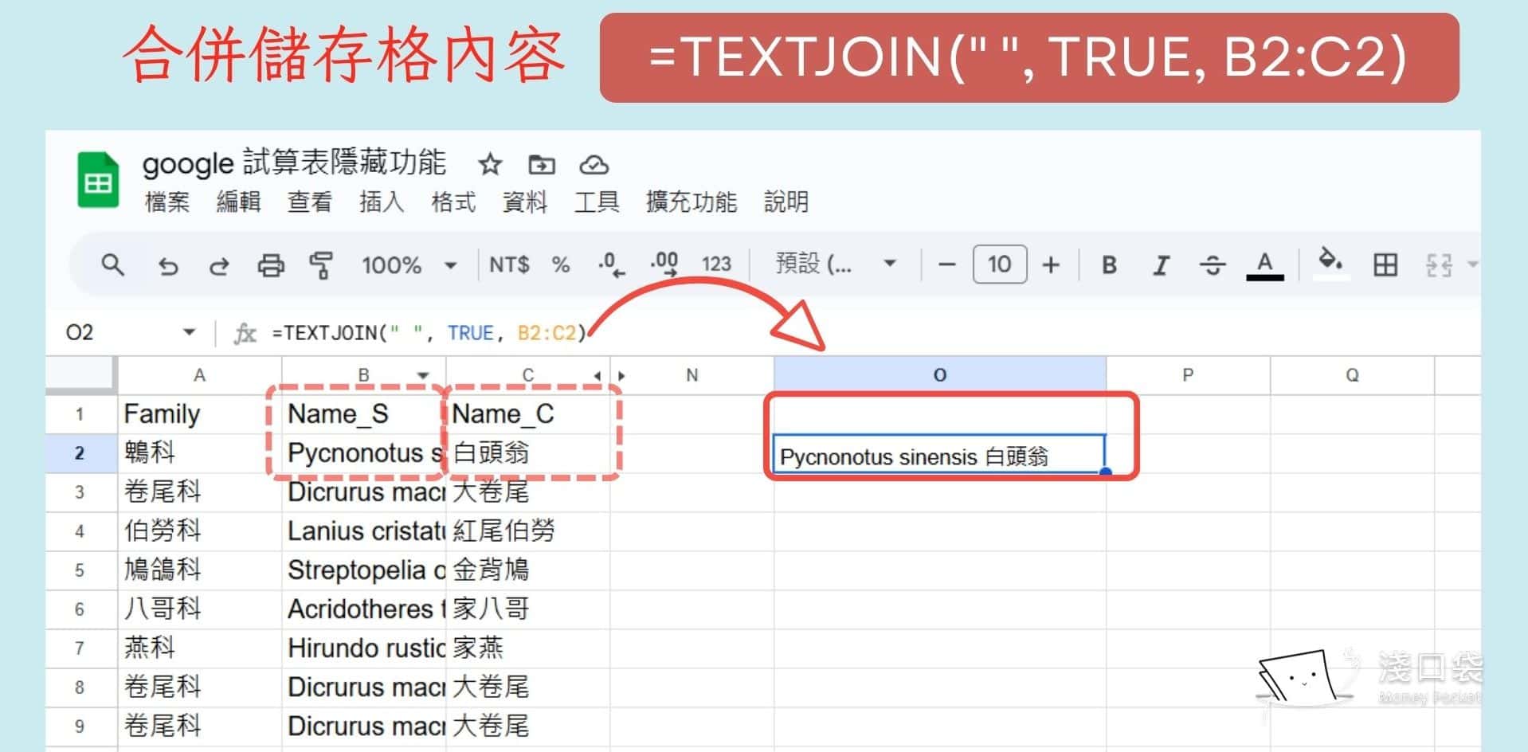Apply NT$ currency format
Image resolution: width=1528 pixels, height=752 pixels.
(x=509, y=264)
